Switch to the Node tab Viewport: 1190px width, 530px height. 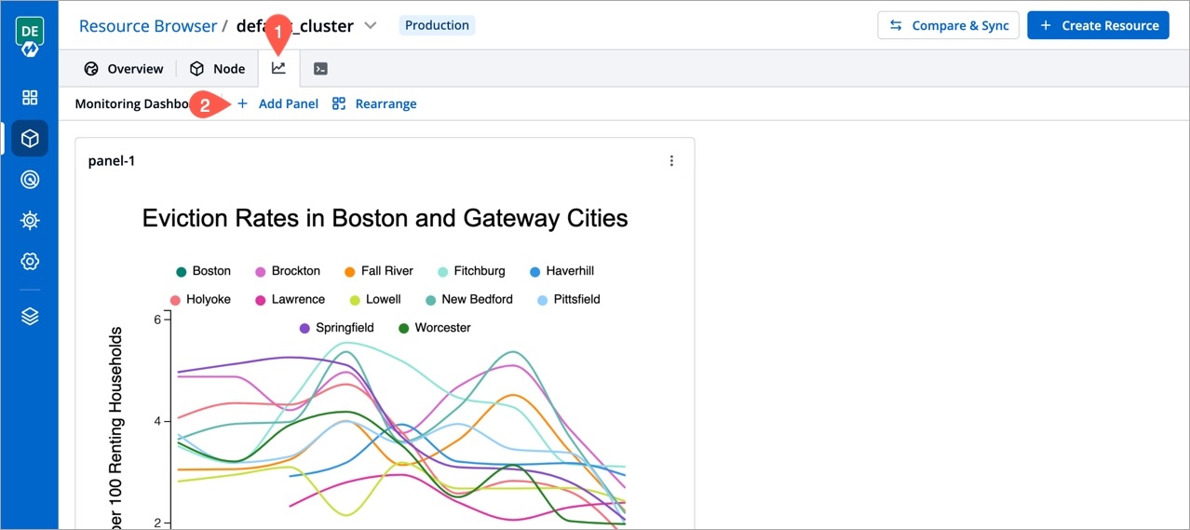click(218, 69)
